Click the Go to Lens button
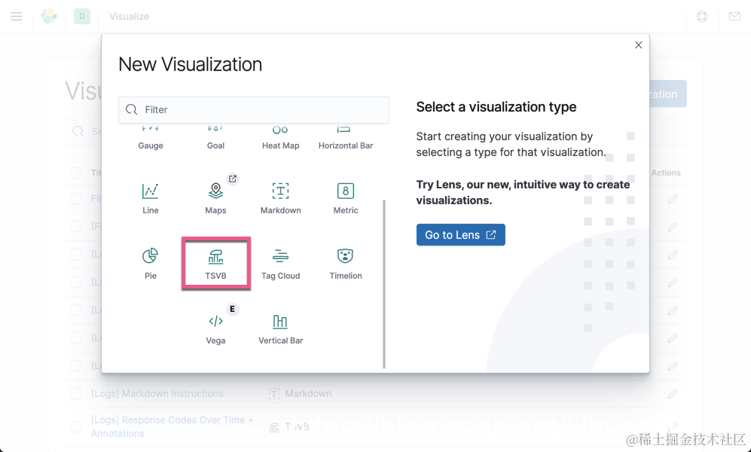Viewport: 751px width, 452px height. 460,234
